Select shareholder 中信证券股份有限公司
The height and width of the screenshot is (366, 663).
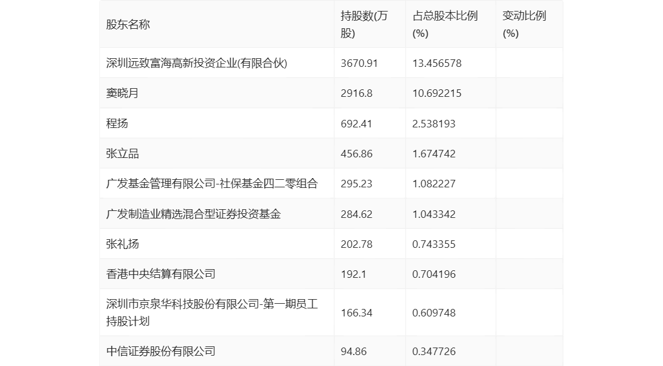coord(161,351)
